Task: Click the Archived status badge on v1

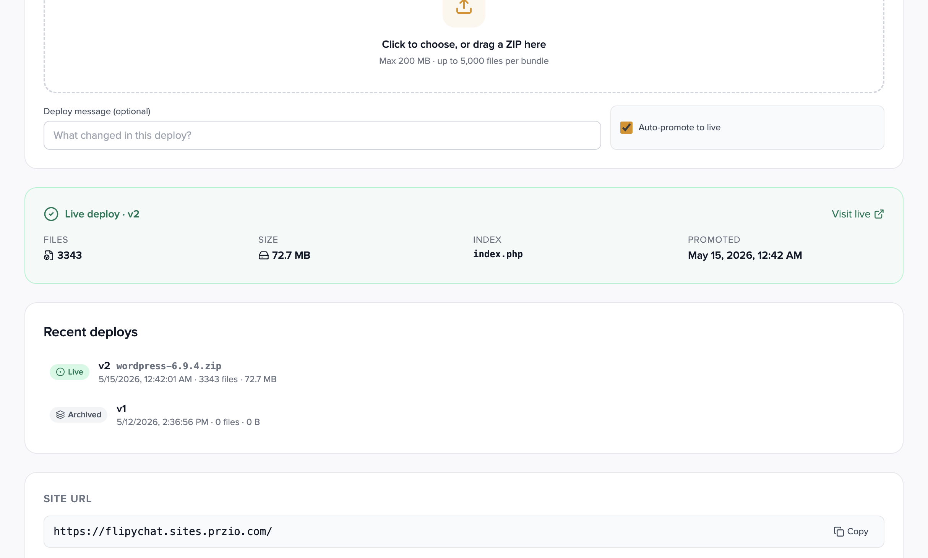Action: (78, 415)
